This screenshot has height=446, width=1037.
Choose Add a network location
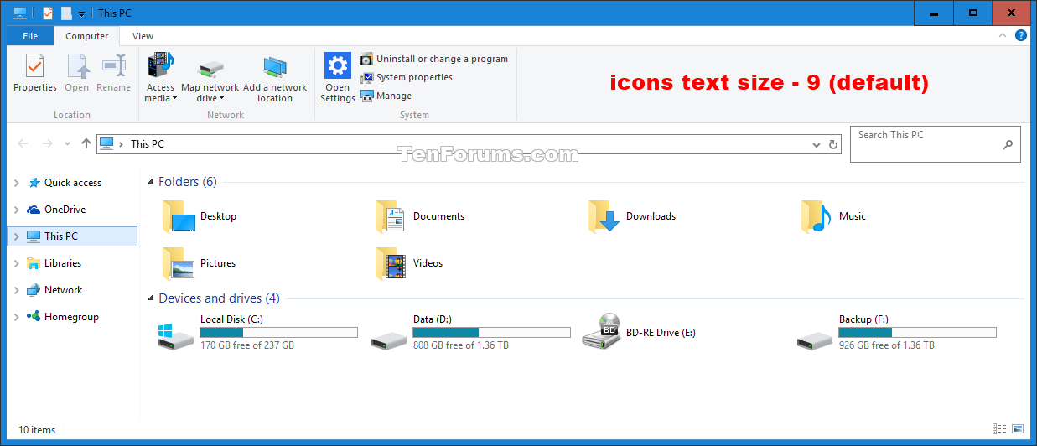coord(275,80)
